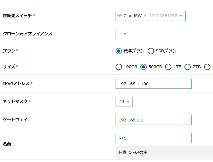The height and width of the screenshot is (162, 213).
Task: Select the 標準プラン radio button
Action: (119, 51)
